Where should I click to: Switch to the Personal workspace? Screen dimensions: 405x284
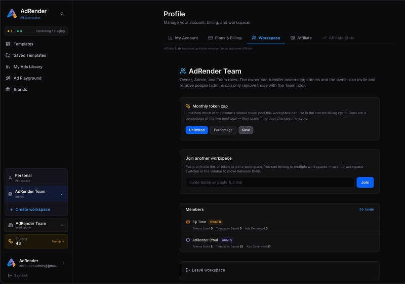click(36, 177)
